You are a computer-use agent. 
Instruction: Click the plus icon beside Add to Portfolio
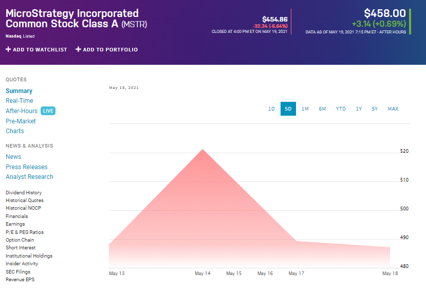coord(78,49)
